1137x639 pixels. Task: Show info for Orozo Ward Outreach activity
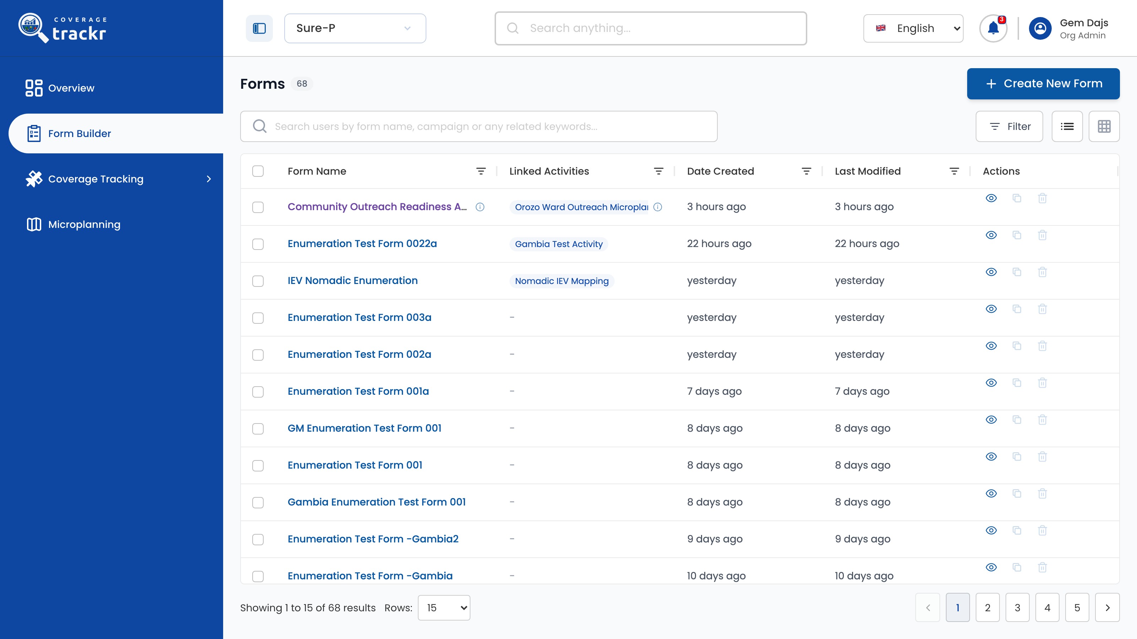coord(658,207)
